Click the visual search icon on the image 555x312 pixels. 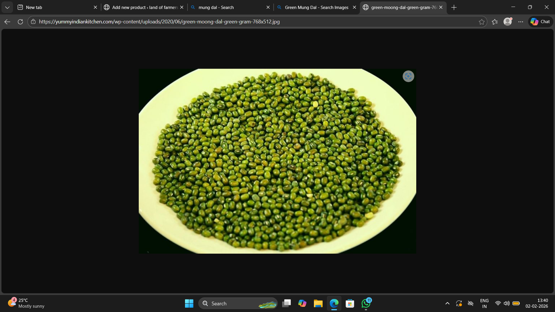pos(408,76)
